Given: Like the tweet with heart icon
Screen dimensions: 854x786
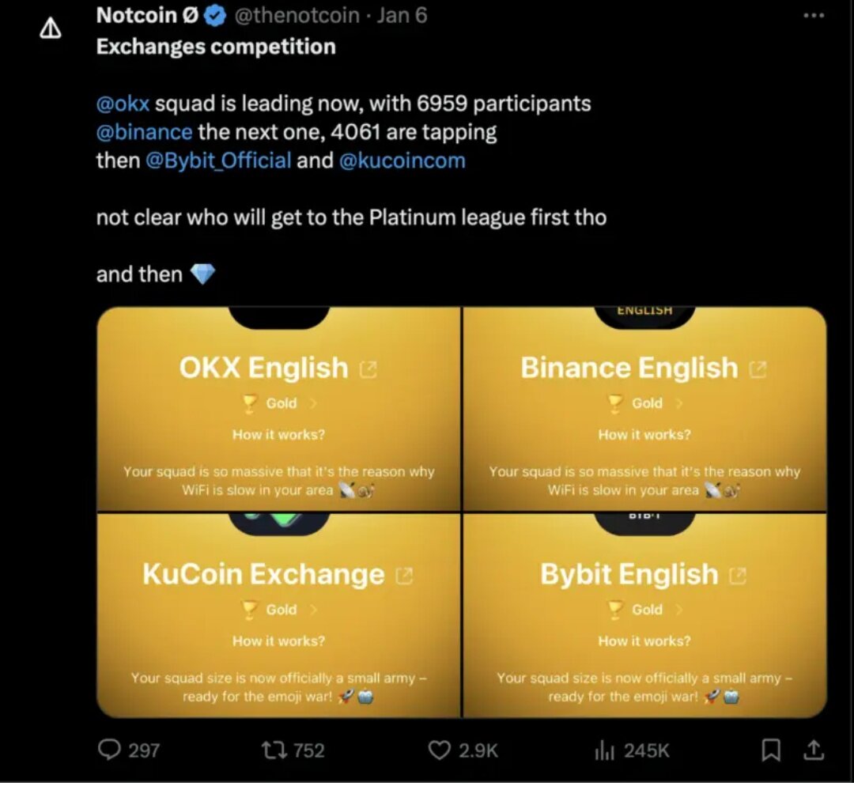Looking at the screenshot, I should coord(439,750).
